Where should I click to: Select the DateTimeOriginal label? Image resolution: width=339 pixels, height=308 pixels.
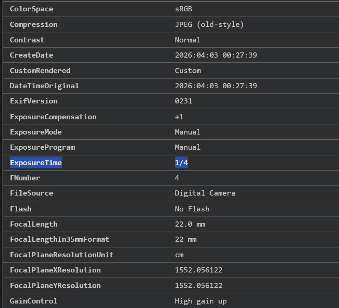44,86
